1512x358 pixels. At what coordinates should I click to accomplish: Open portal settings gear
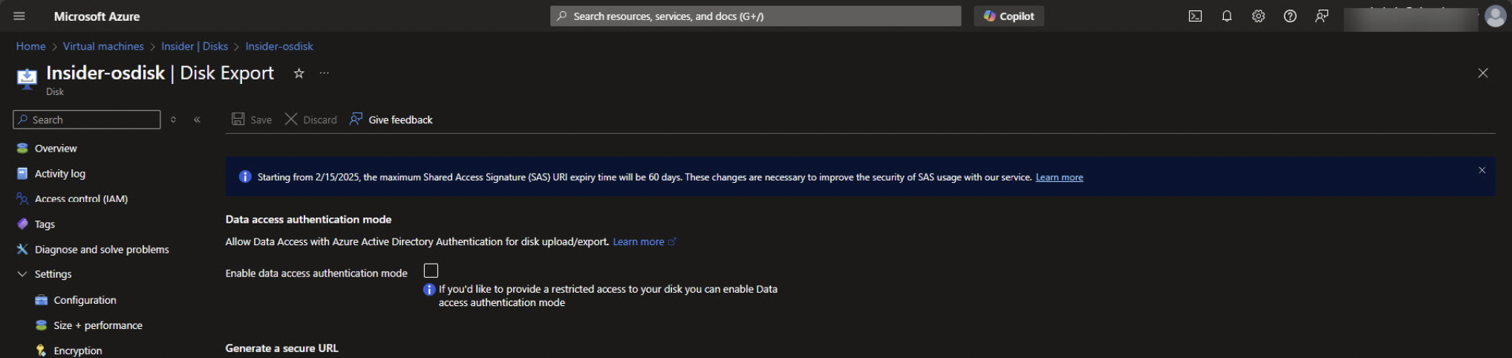[1258, 16]
